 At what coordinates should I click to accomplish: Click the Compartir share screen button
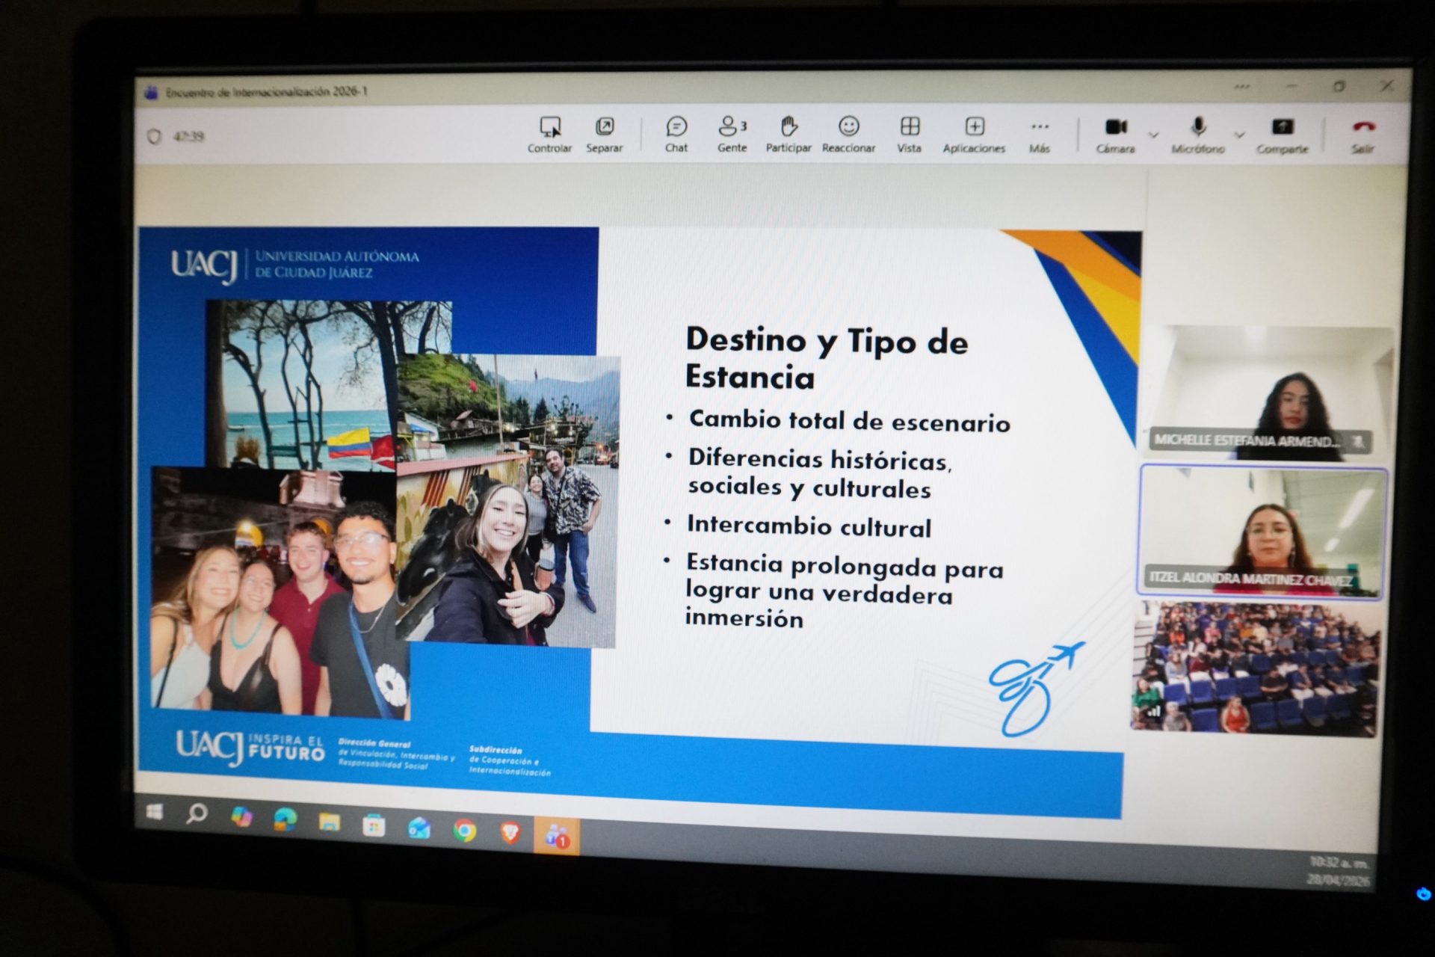click(1283, 135)
